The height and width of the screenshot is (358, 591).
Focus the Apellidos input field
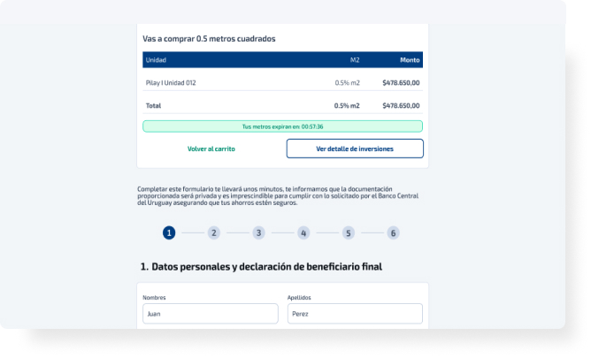pos(355,314)
